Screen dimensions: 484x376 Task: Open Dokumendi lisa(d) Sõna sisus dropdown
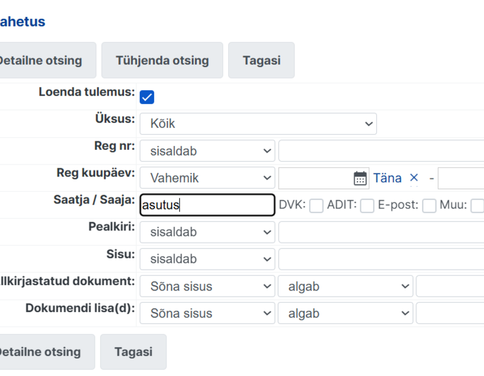[x=207, y=313]
